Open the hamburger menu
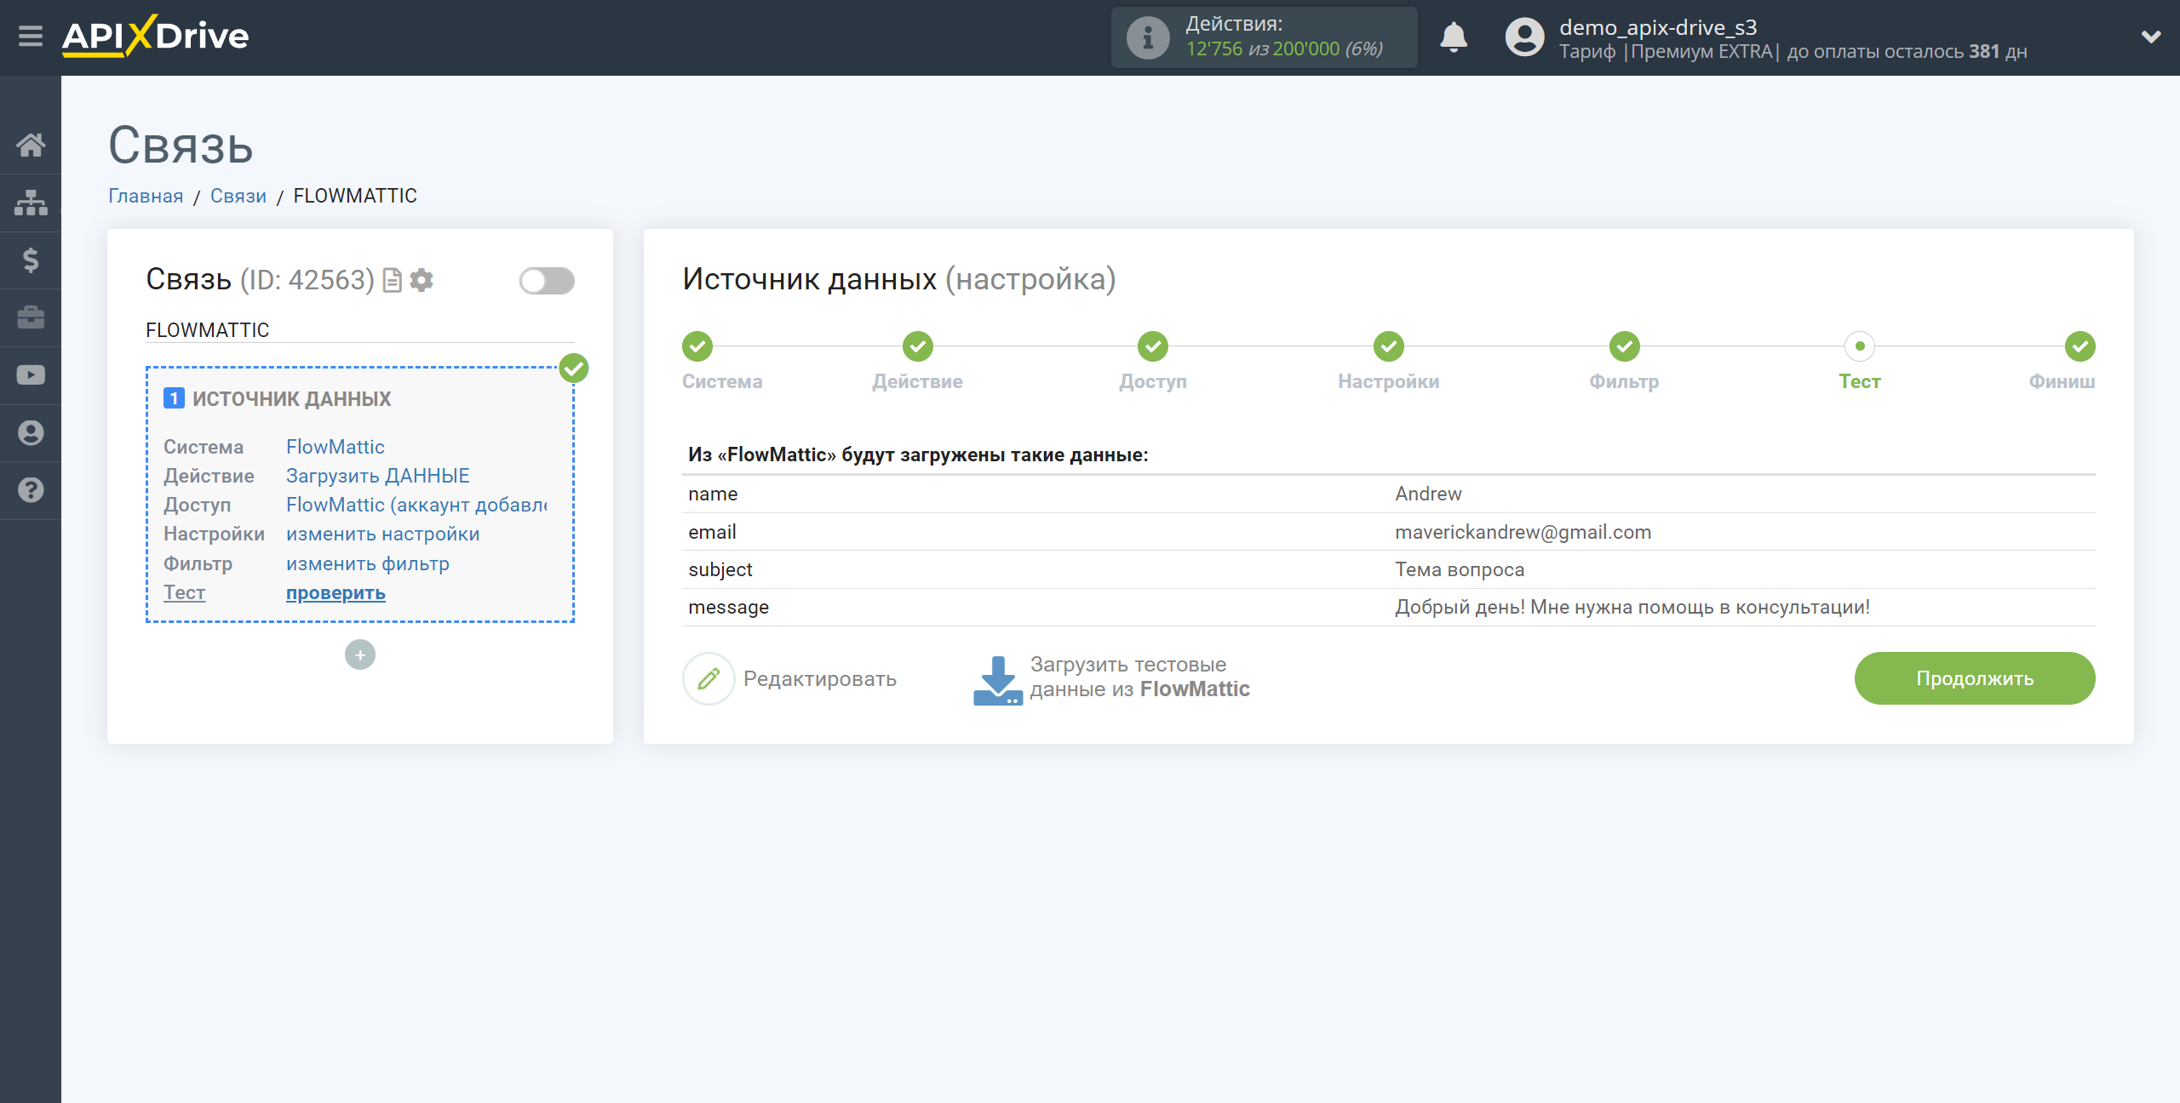Image resolution: width=2180 pixels, height=1103 pixels. 31,37
